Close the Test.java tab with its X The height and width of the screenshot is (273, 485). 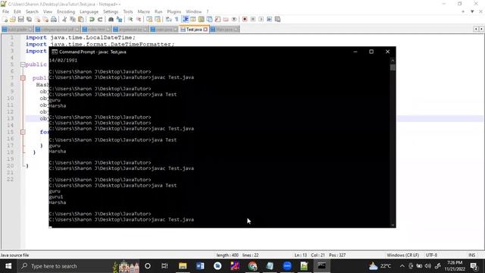point(205,30)
